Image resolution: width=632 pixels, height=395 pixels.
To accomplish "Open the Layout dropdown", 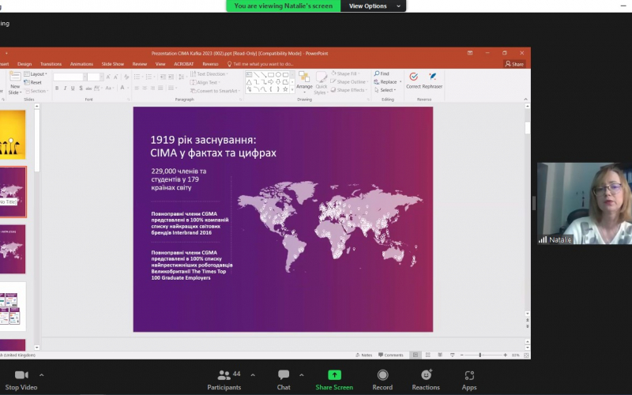I will (36, 74).
